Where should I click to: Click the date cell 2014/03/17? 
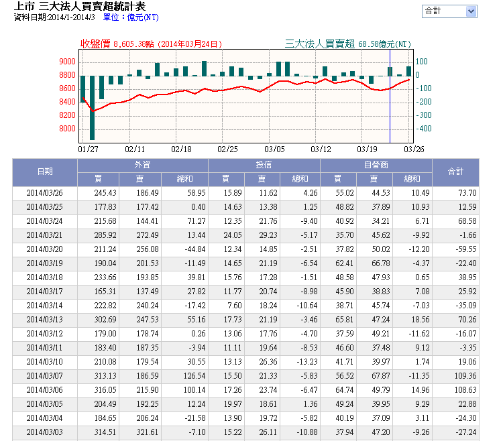[x=44, y=292]
